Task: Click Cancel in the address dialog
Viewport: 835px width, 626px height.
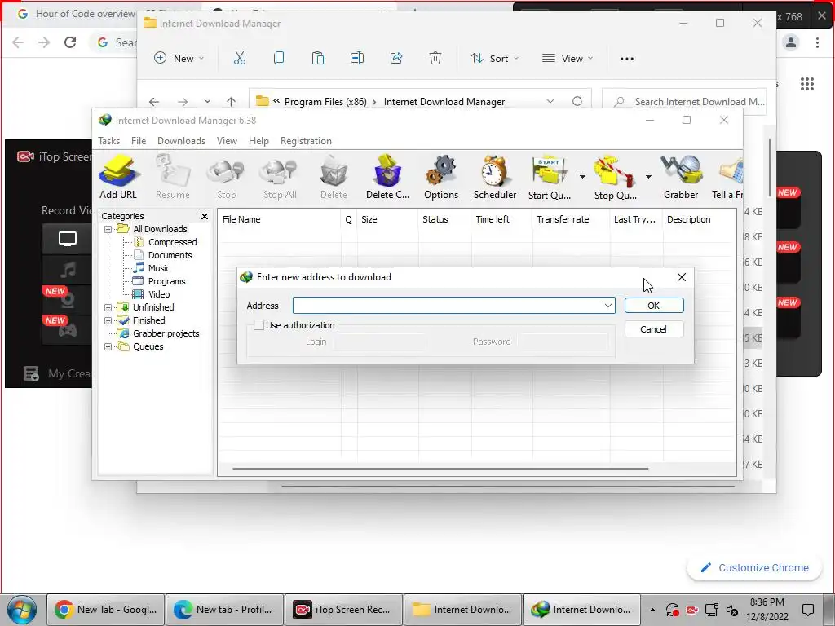Action: 654,329
